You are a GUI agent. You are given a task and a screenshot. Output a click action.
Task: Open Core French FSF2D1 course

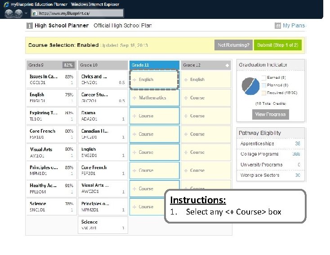(x=103, y=170)
